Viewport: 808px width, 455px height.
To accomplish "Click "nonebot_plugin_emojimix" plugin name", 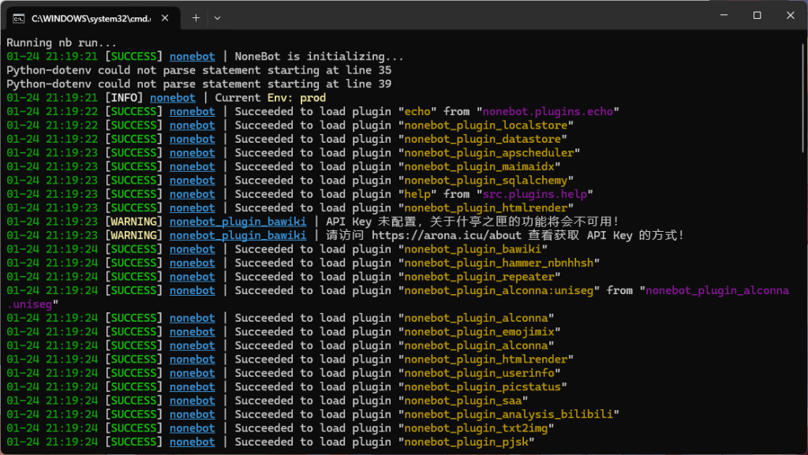I will tap(479, 332).
